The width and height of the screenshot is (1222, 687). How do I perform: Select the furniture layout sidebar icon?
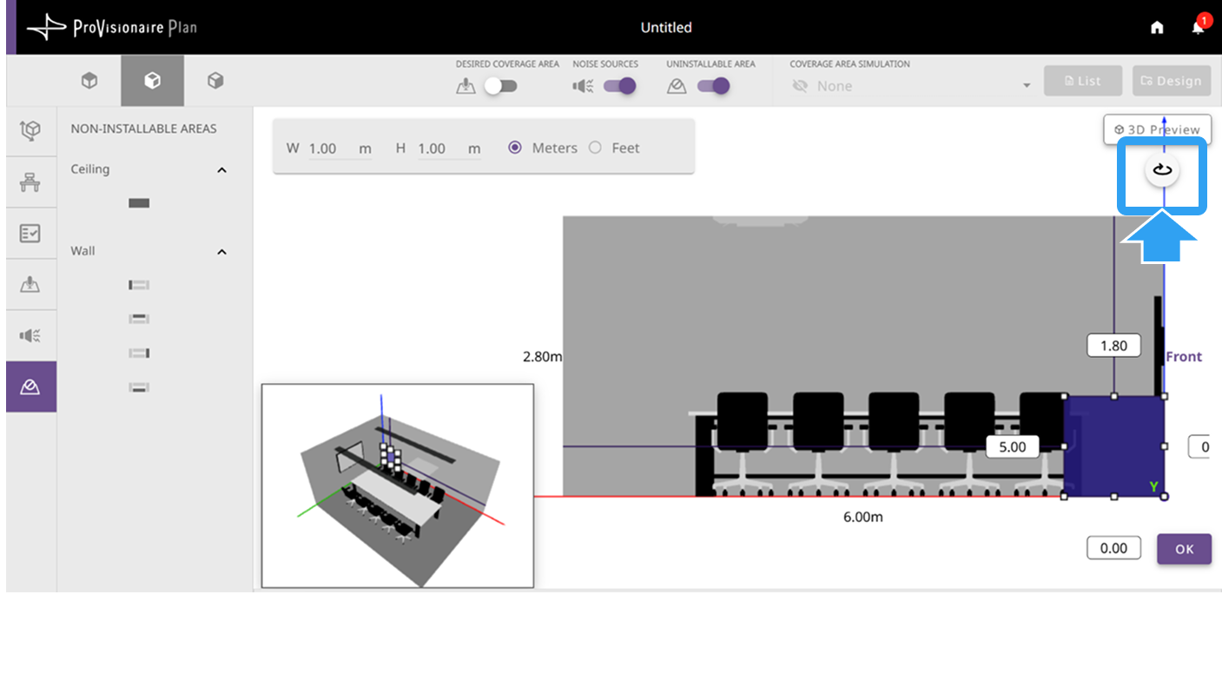(x=31, y=182)
